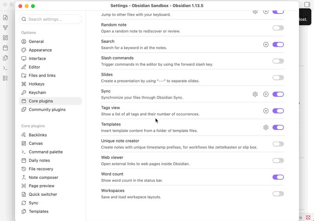This screenshot has width=314, height=221.
Task: Click the 'Slash commands' plugin title
Action: pos(117,58)
